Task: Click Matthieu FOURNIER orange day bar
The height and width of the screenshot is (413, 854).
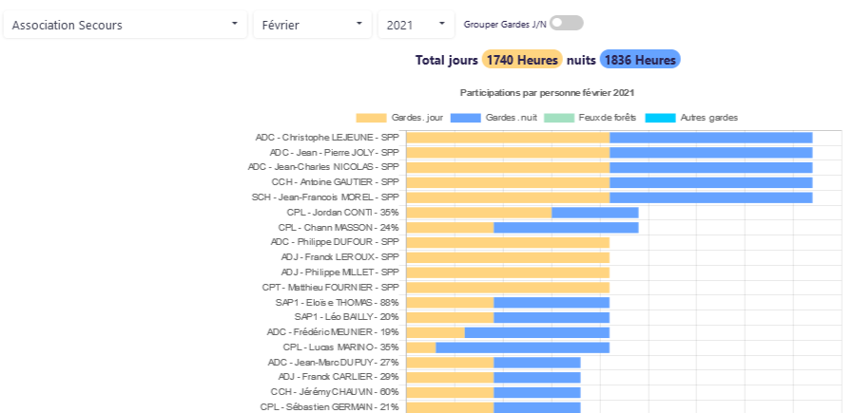Action: pyautogui.click(x=507, y=288)
